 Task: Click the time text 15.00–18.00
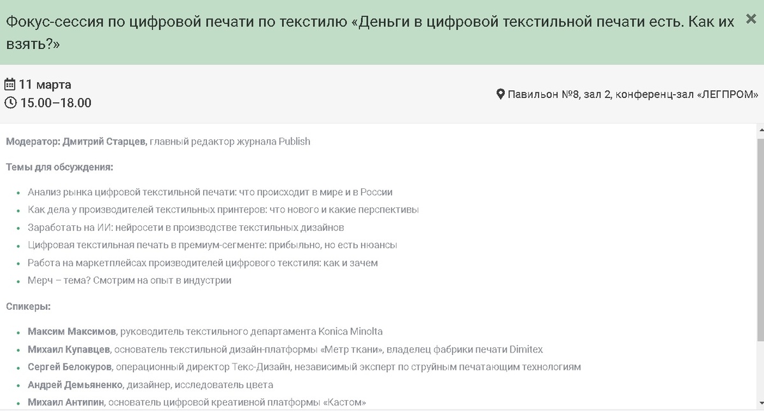[56, 103]
